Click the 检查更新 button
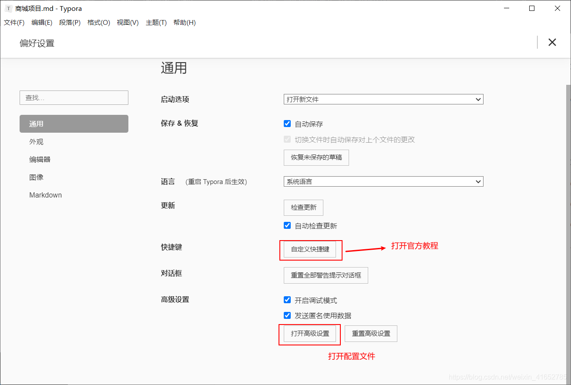This screenshot has height=385, width=571. [303, 208]
